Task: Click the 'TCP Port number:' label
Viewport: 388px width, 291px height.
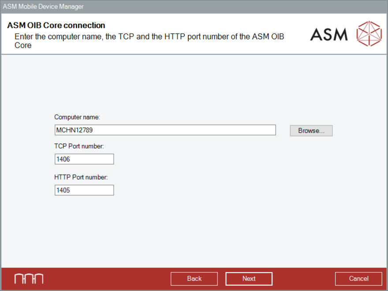Action: (79, 146)
